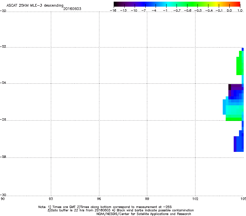Click the longitude axis label '105'

click(243, 199)
